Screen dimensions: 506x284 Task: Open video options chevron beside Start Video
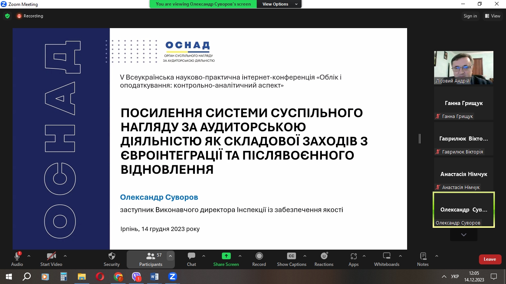point(65,256)
